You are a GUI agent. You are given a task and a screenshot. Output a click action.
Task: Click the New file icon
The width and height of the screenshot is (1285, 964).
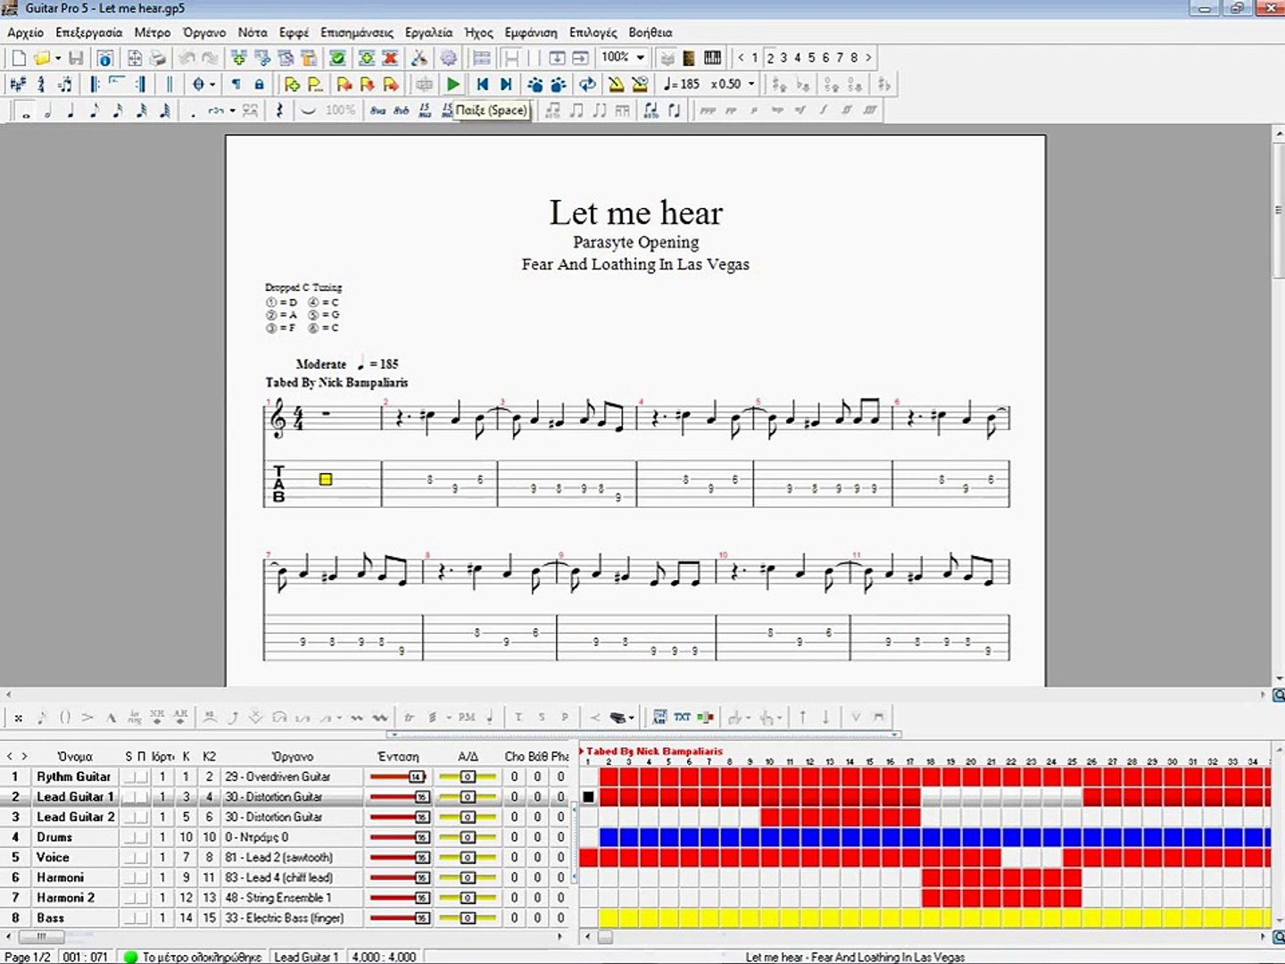(19, 58)
